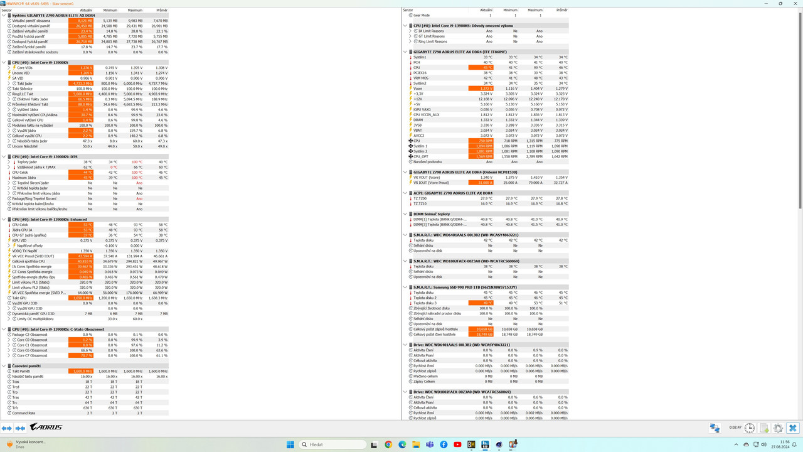Expand the Ring Limit Reasons row
Image resolution: width=803 pixels, height=452 pixels.
pyautogui.click(x=411, y=41)
